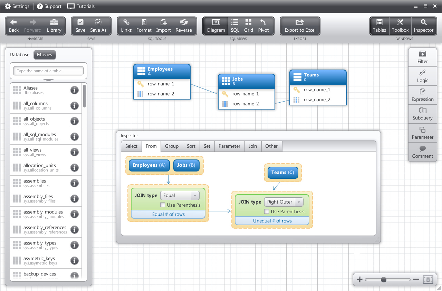442x291 pixels.
Task: Toggle the Inspector window button
Action: click(x=423, y=26)
